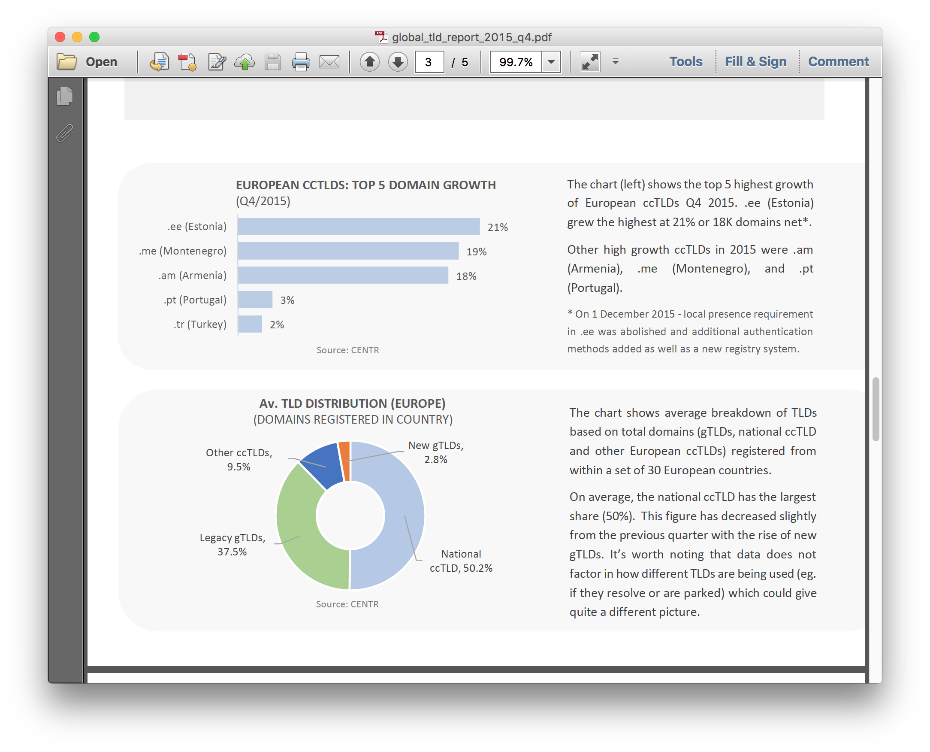Go to previous page with up arrow

point(370,62)
